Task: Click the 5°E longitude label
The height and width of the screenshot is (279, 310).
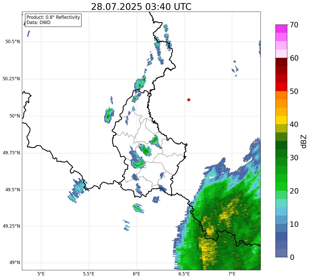Action: click(41, 274)
